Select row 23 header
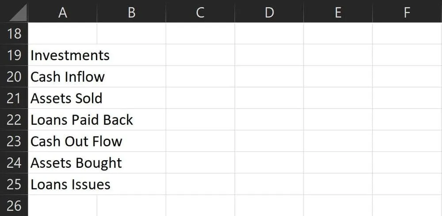The image size is (442, 216). point(14,141)
